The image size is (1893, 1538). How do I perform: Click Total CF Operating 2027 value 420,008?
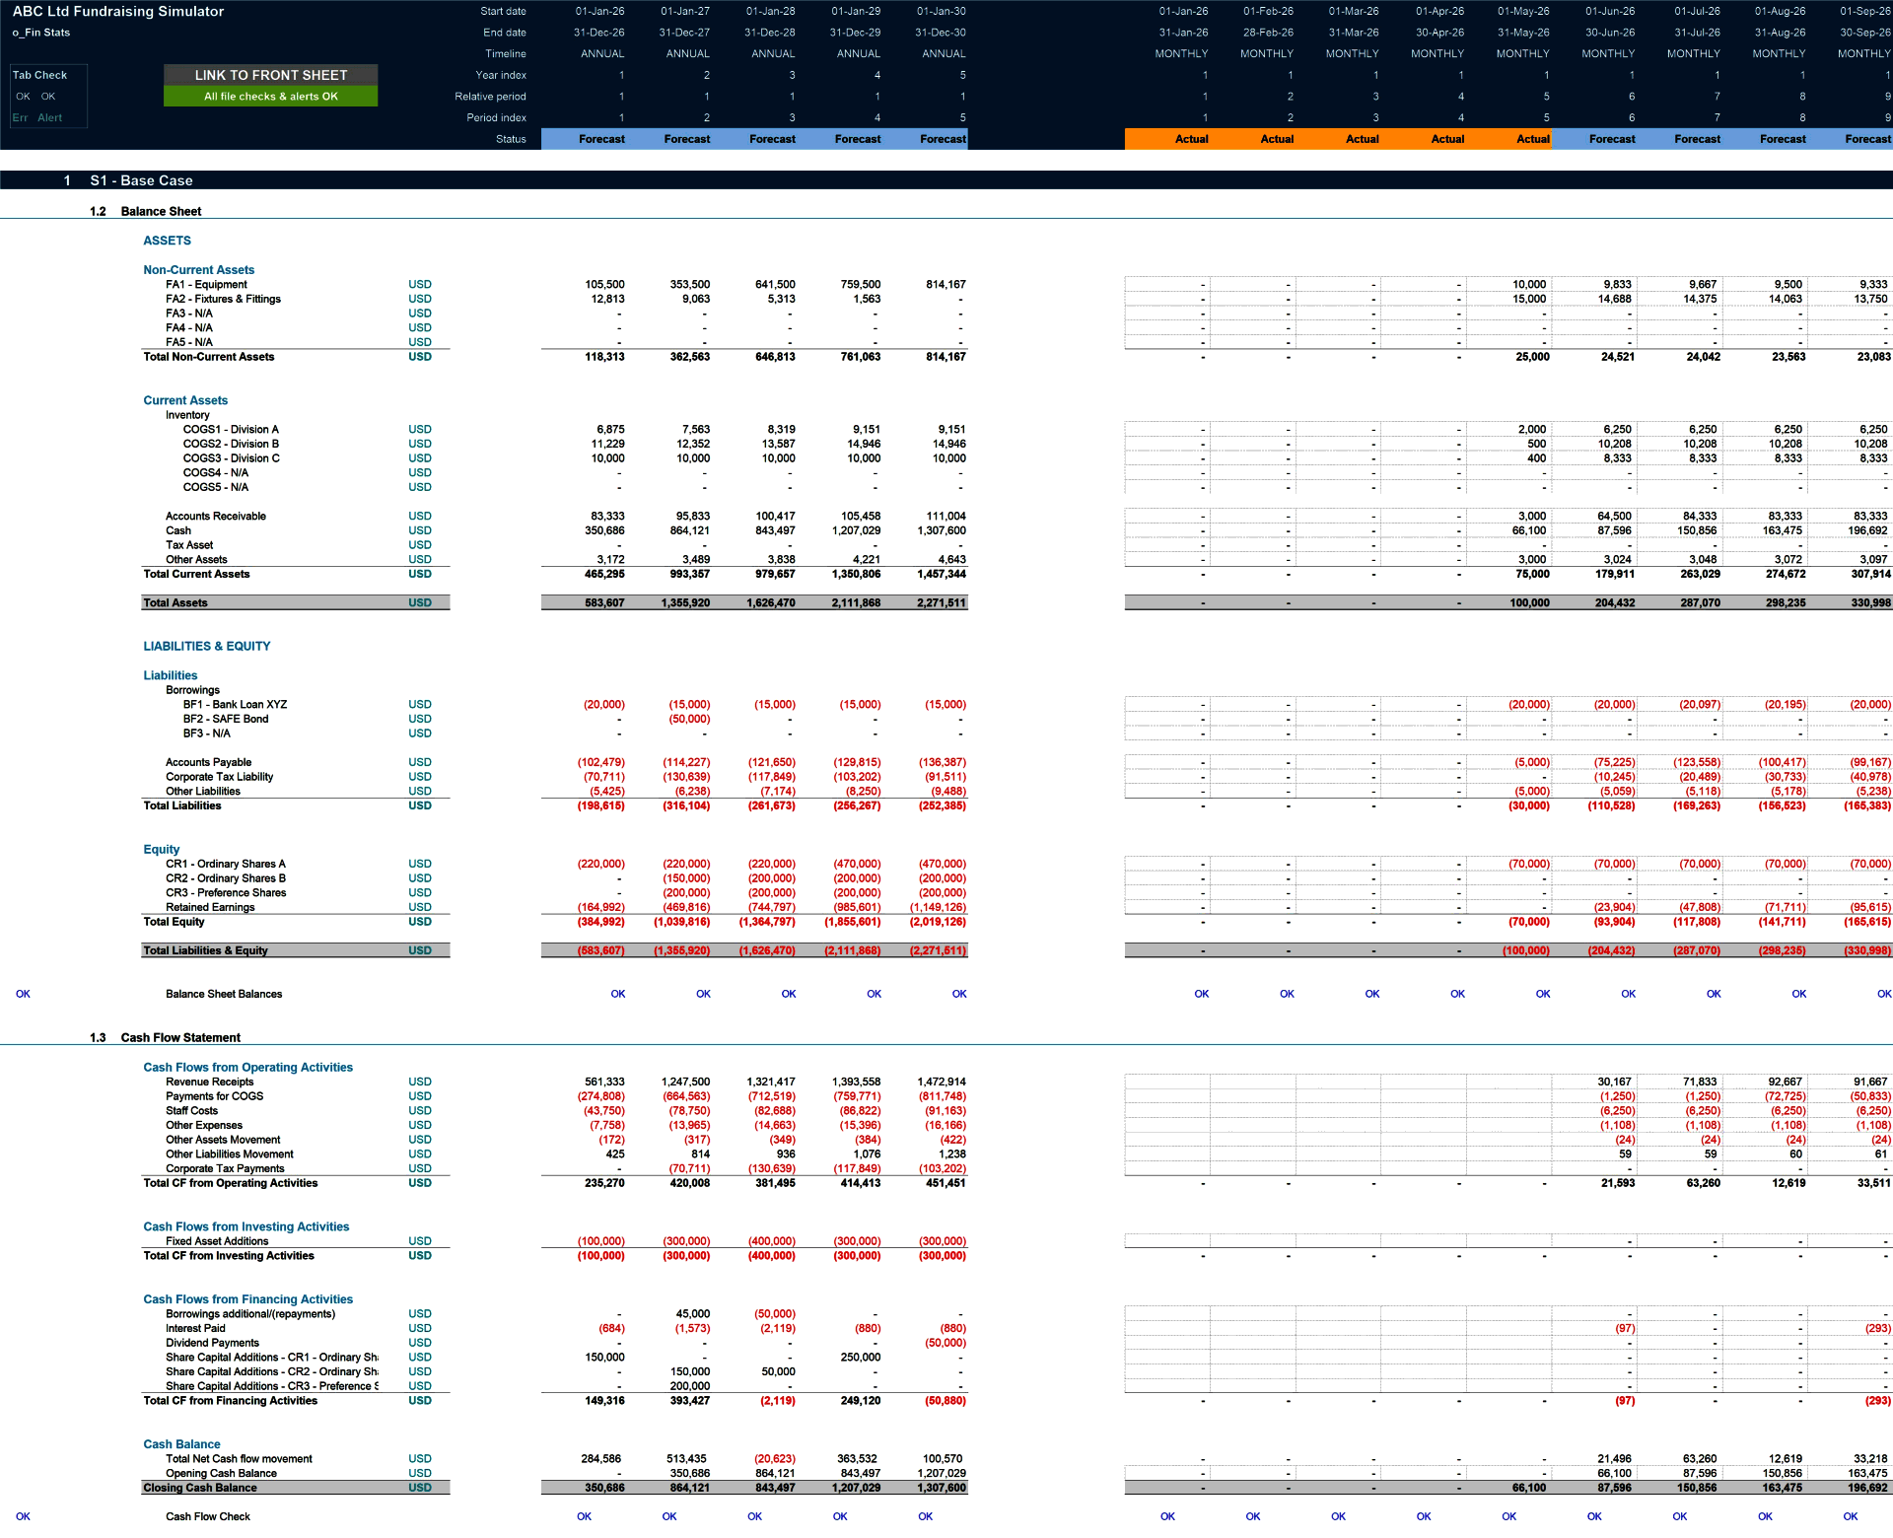tap(690, 1183)
